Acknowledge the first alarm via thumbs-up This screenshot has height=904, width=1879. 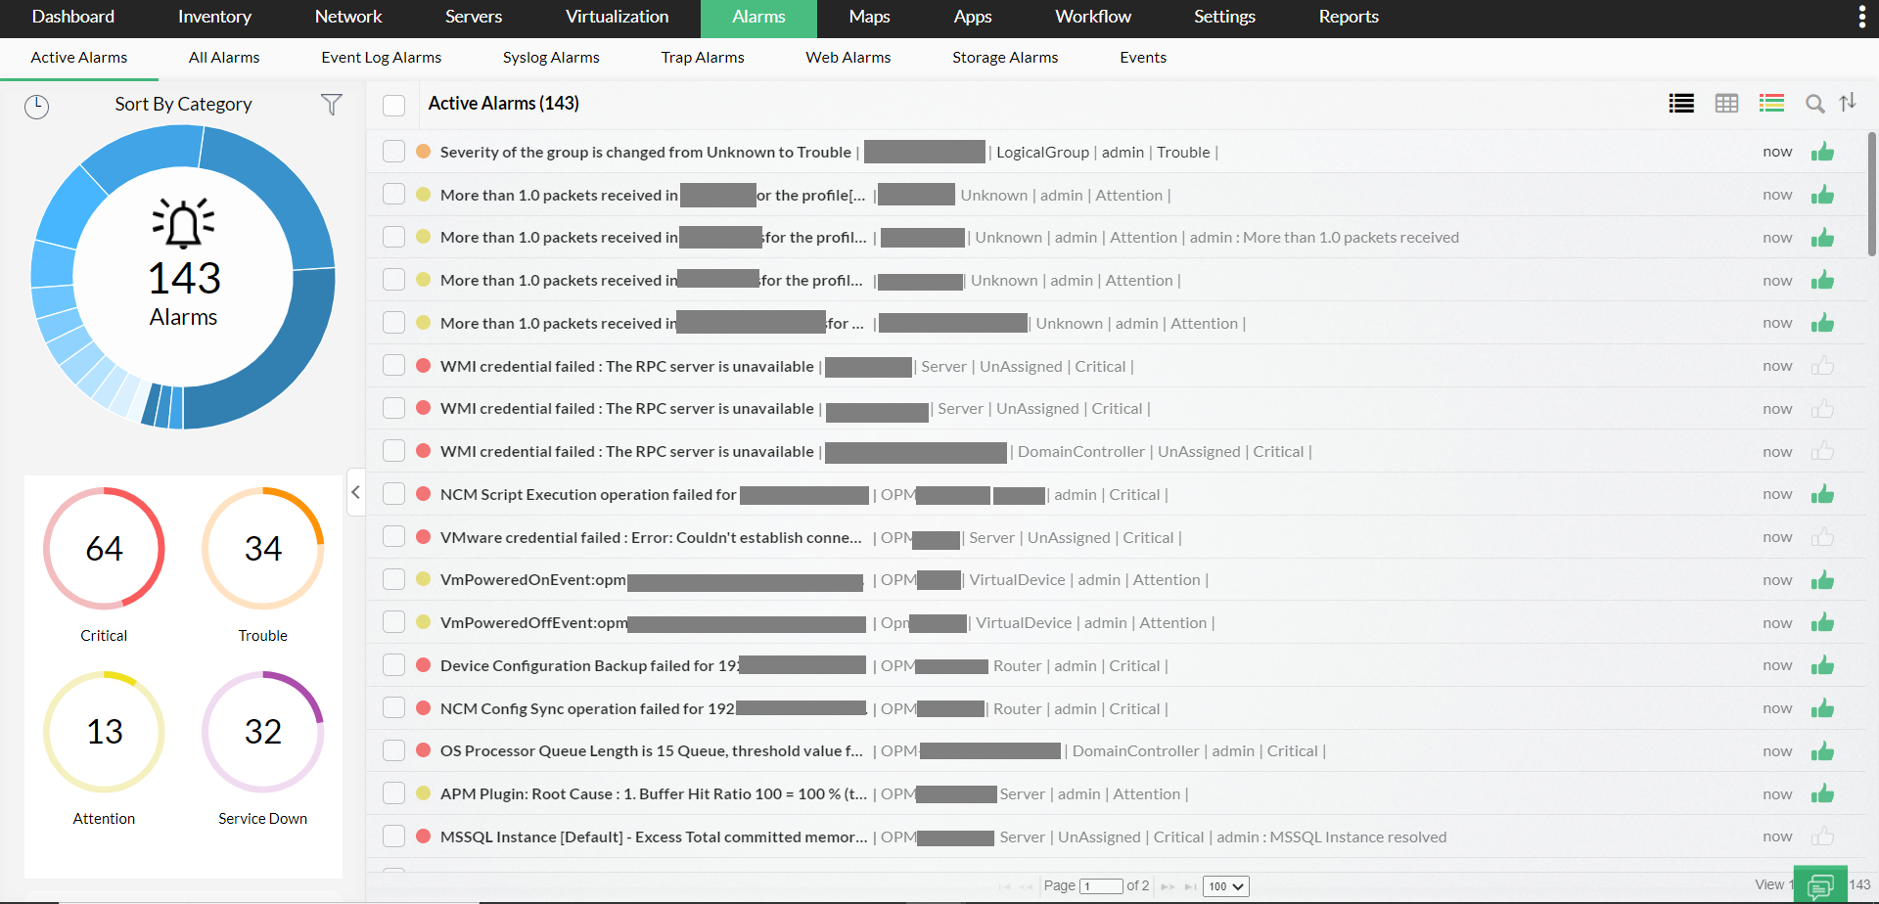pos(1823,152)
